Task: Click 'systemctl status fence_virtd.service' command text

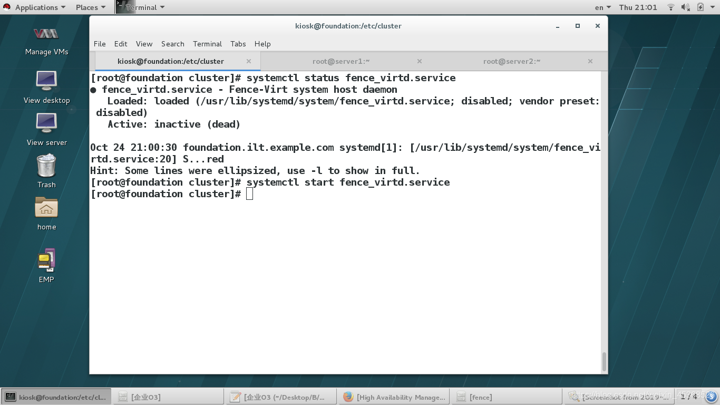Action: (x=351, y=78)
